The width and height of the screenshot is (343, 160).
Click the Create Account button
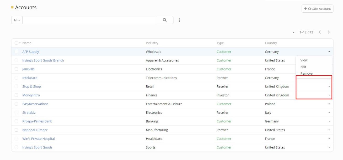pos(317,9)
